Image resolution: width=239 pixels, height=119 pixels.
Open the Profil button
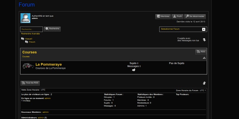pos(177,16)
